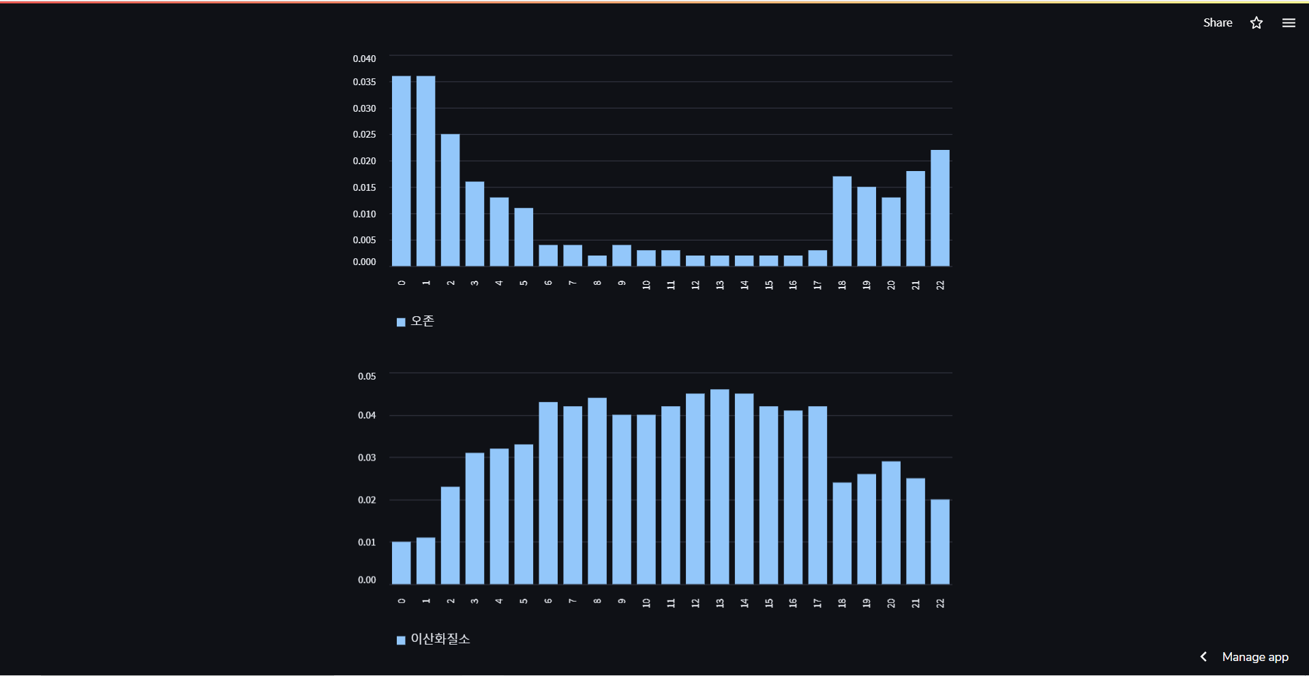1309x676 pixels.
Task: Expand the Manage app chevron arrow
Action: coord(1203,656)
